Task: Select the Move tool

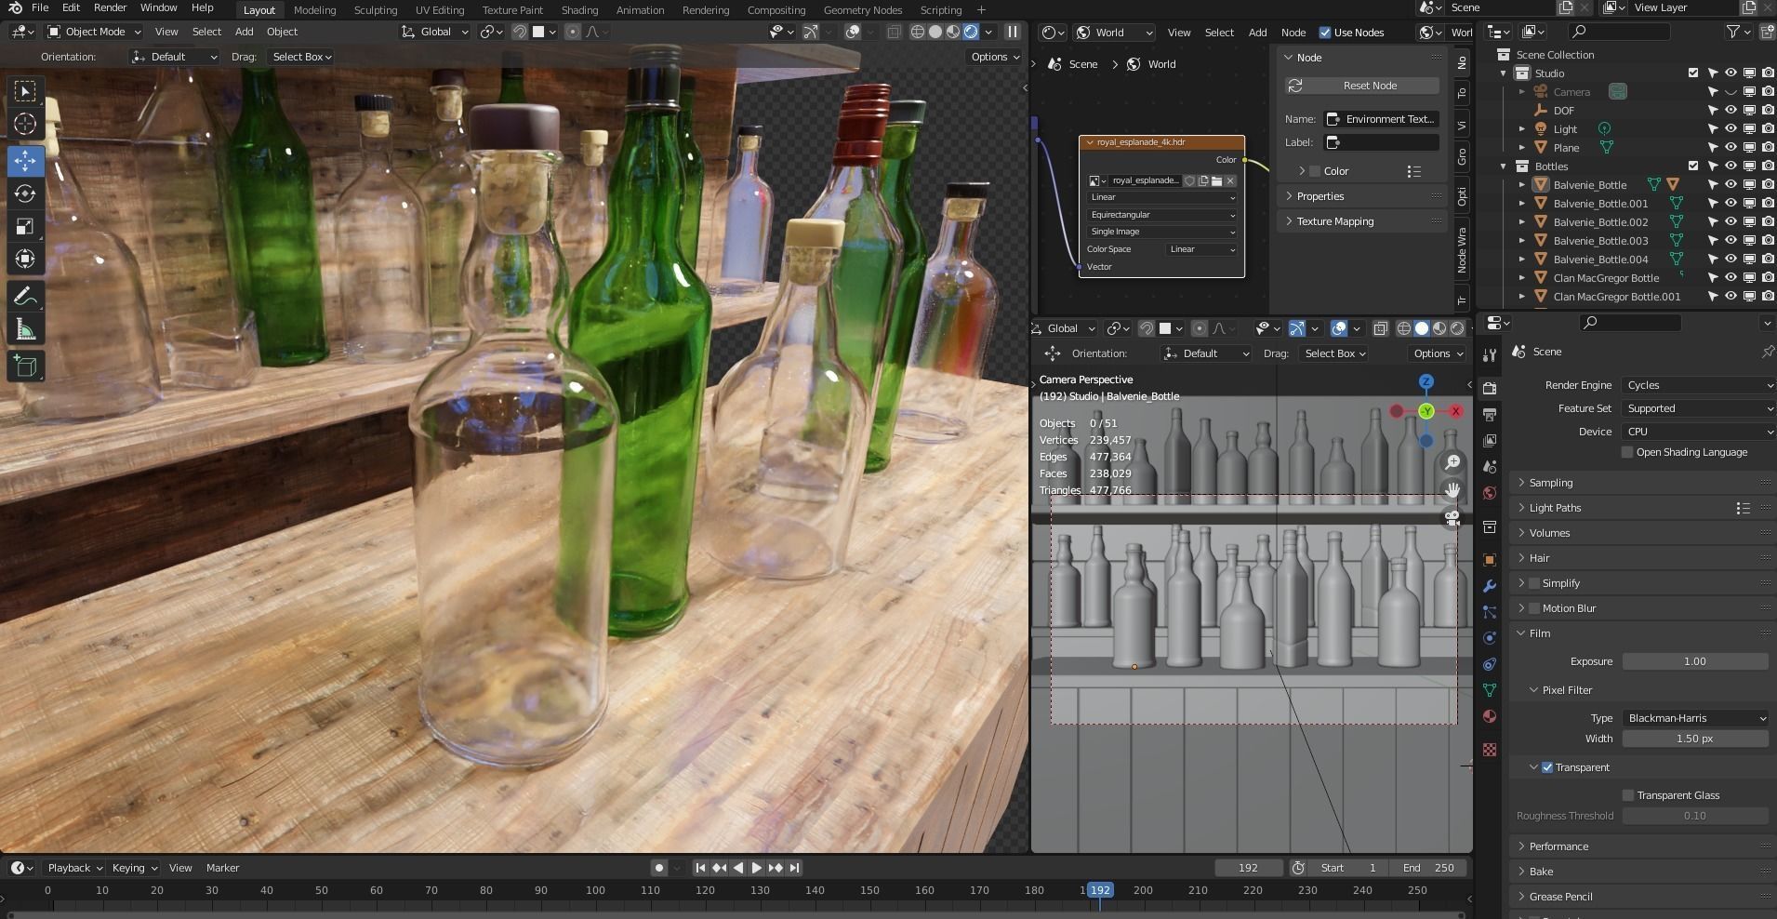Action: (26, 160)
